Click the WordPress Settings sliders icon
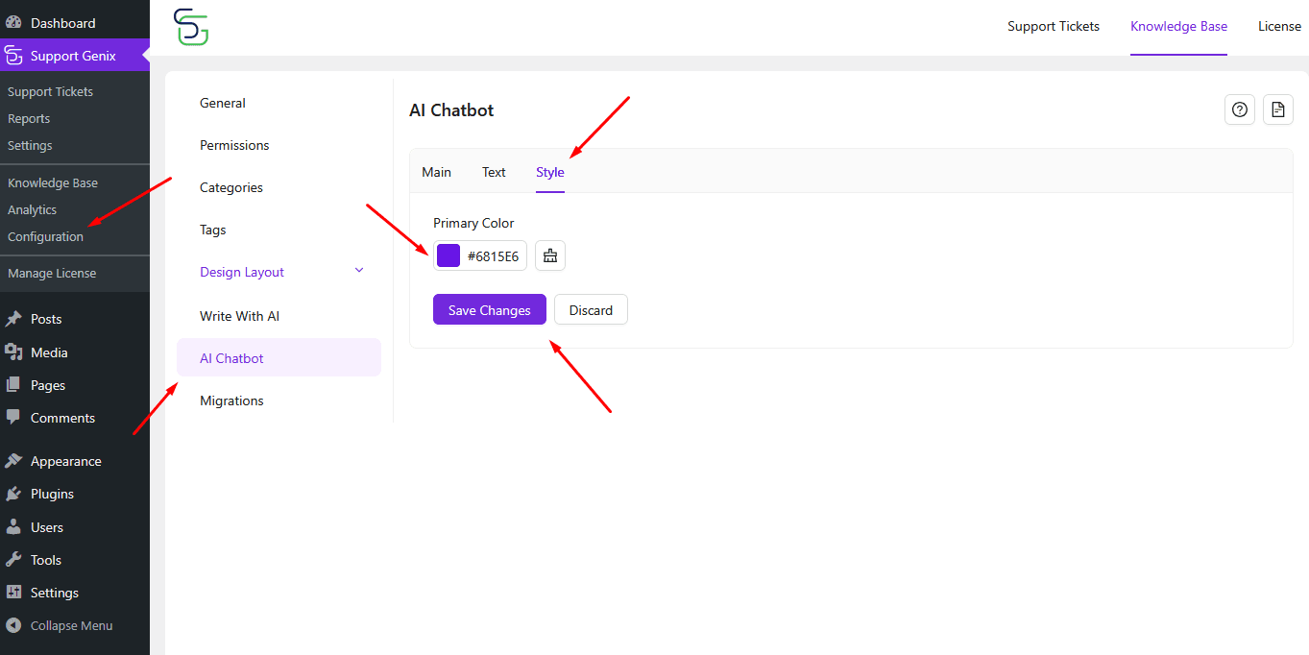1309x655 pixels. [x=13, y=593]
